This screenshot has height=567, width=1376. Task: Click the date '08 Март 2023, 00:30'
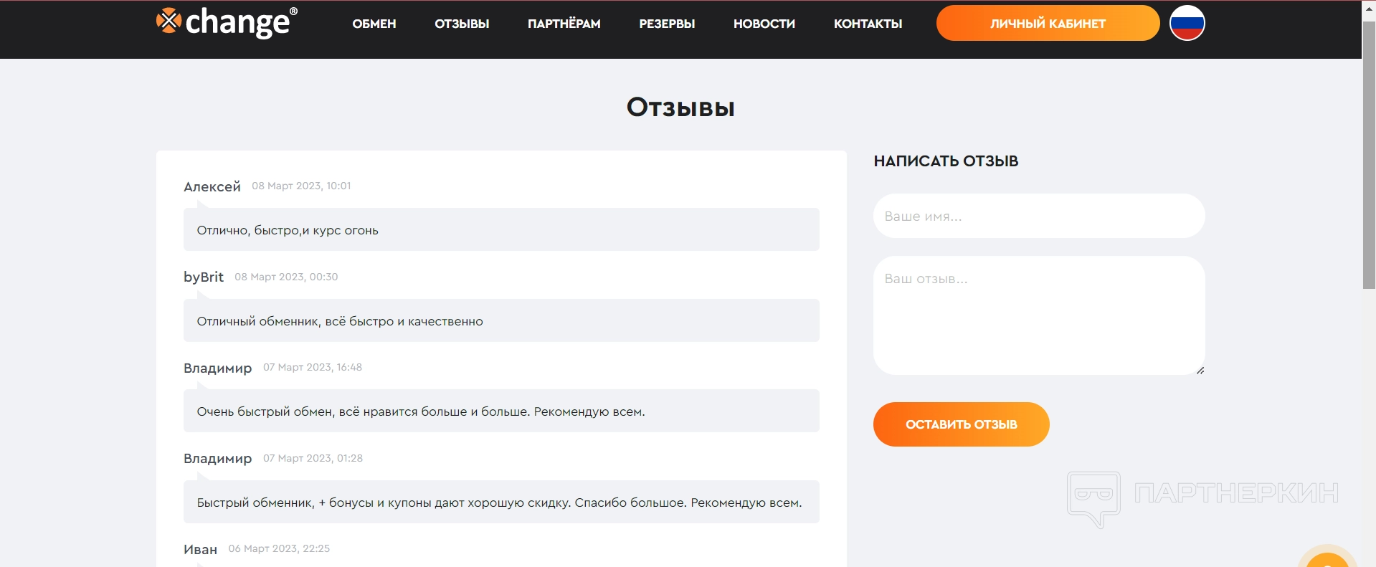[286, 277]
